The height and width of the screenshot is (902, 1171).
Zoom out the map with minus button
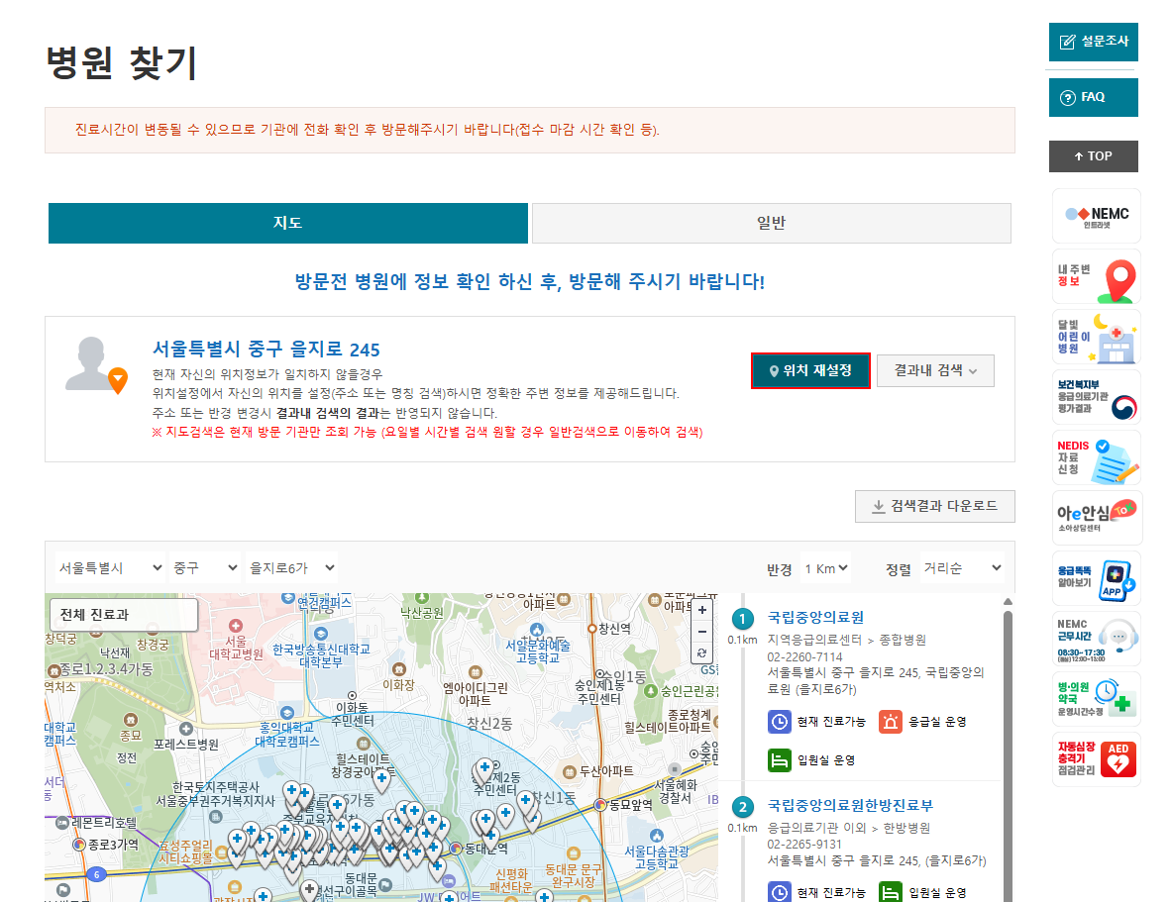[702, 632]
